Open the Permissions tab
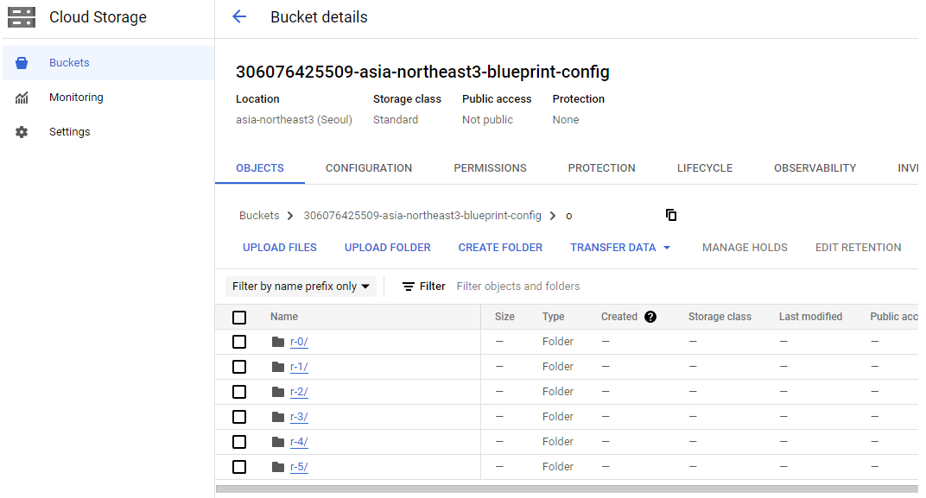 pos(490,168)
